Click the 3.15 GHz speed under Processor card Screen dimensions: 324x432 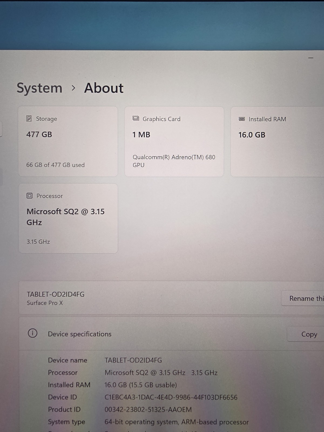(38, 242)
